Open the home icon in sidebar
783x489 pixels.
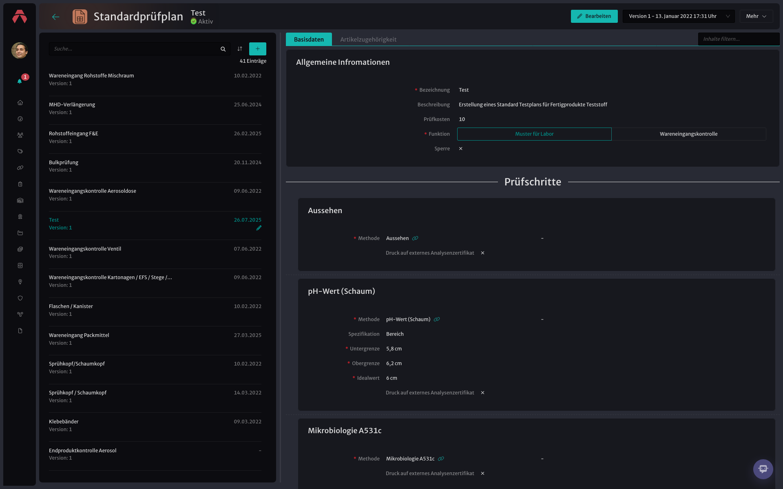[20, 103]
